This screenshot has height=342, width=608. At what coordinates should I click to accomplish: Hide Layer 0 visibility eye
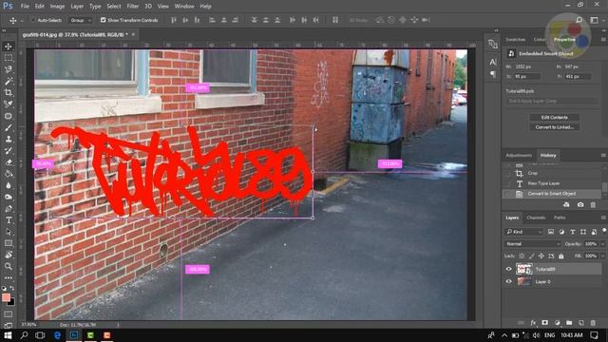(x=509, y=281)
